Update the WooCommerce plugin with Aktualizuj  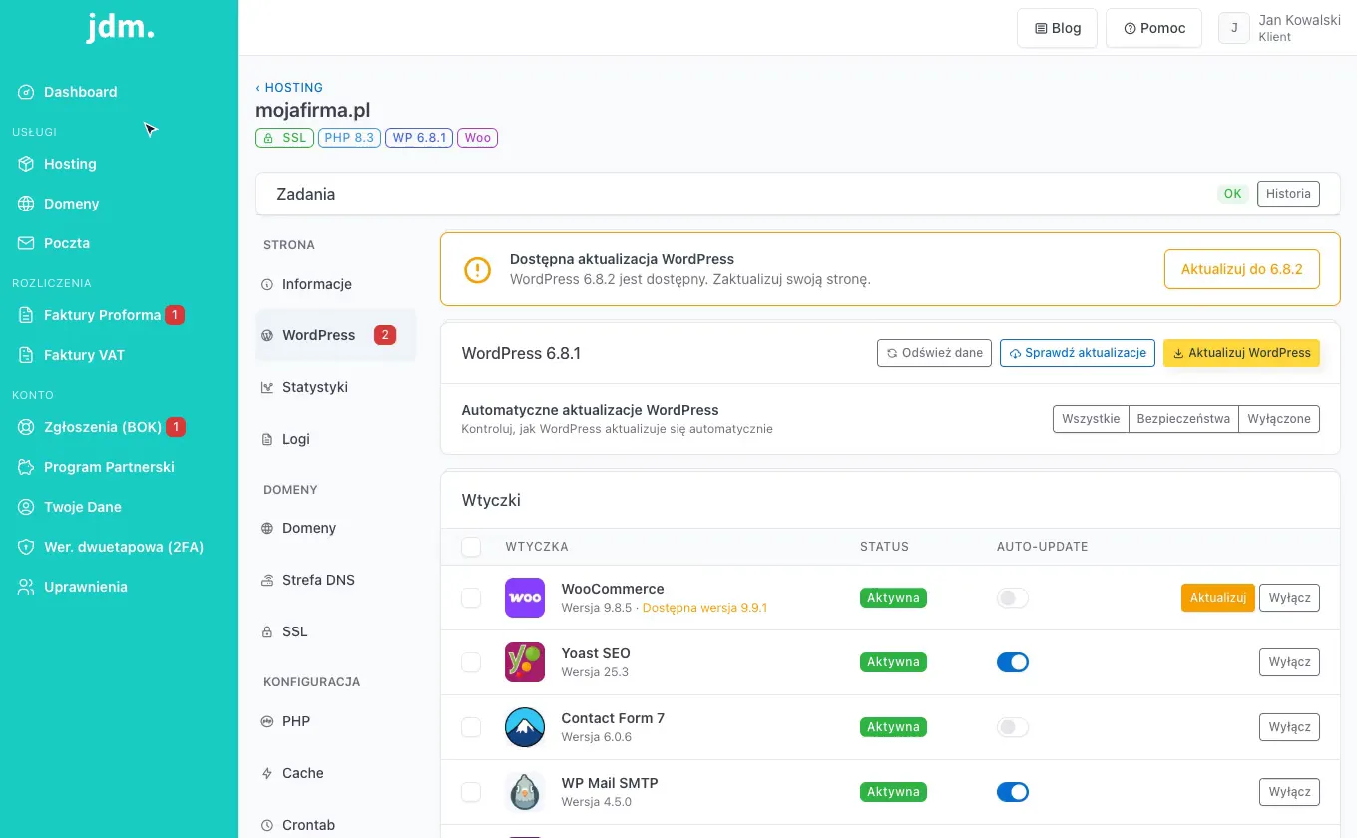[1218, 598]
